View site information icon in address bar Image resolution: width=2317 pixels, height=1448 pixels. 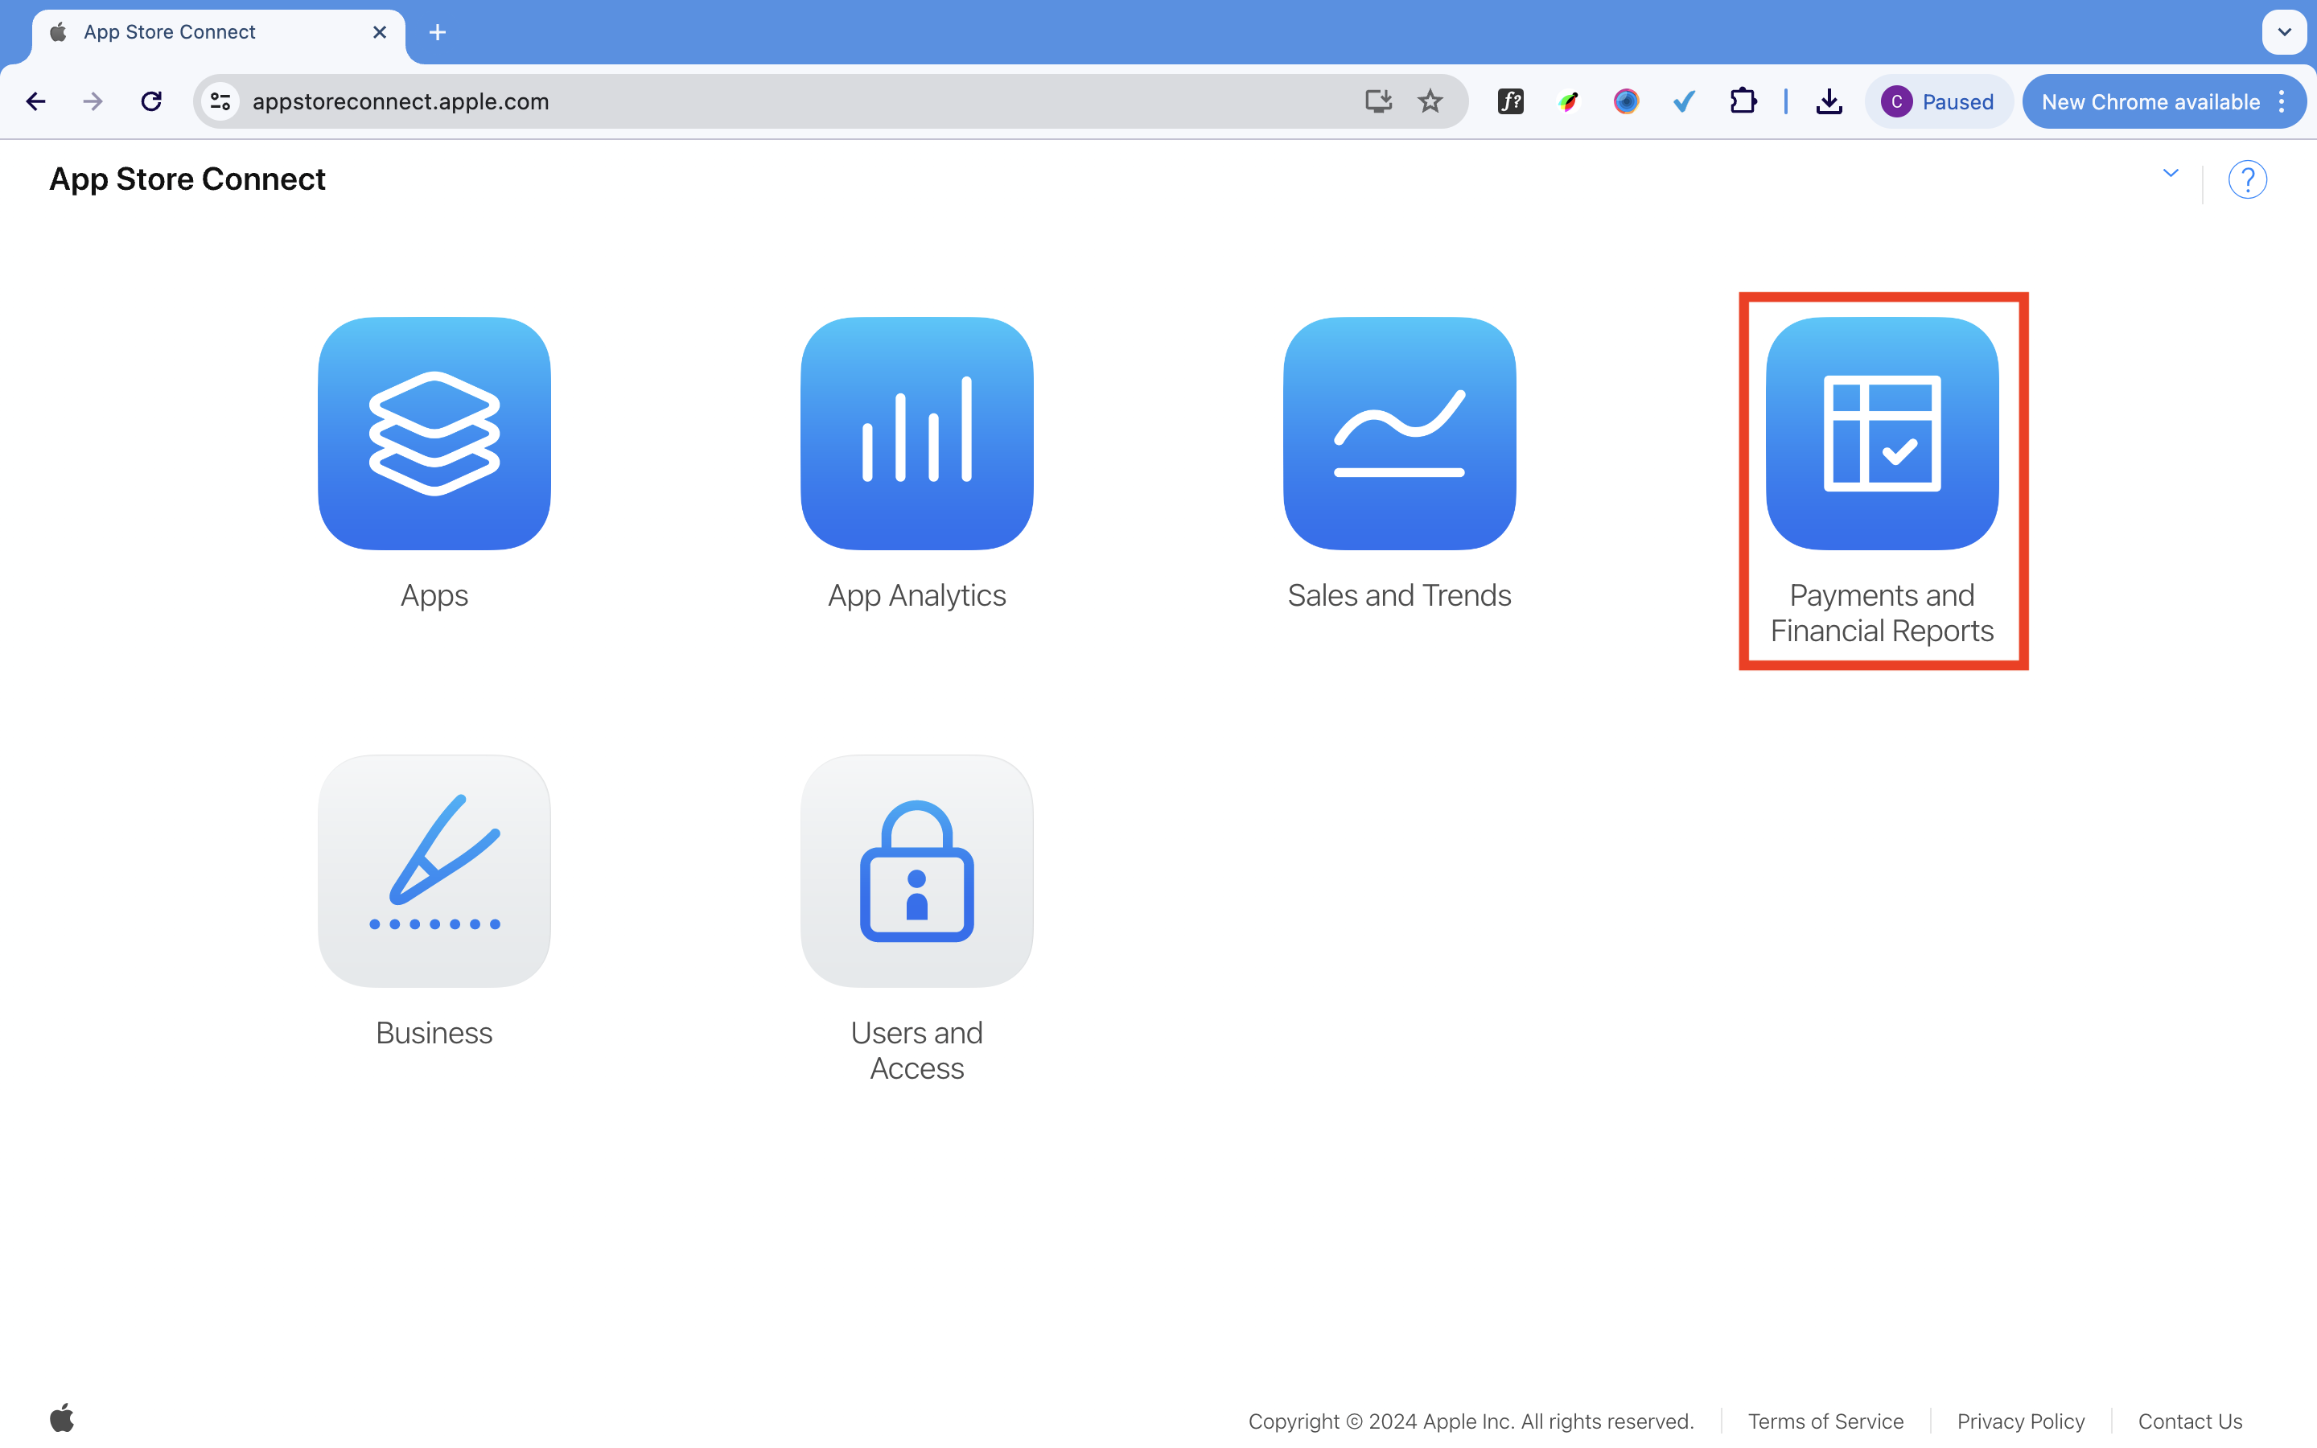click(x=221, y=101)
